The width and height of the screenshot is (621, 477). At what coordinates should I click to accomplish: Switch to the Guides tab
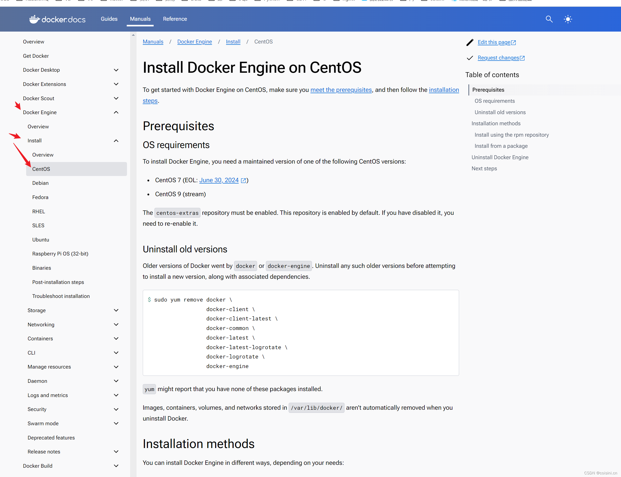point(109,19)
